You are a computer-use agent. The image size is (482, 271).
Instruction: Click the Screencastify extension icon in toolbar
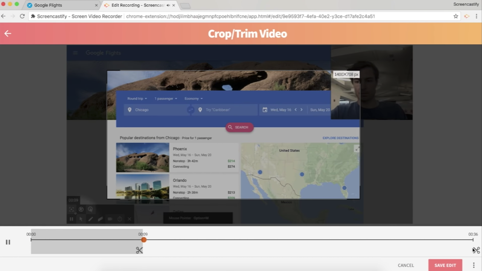[467, 16]
